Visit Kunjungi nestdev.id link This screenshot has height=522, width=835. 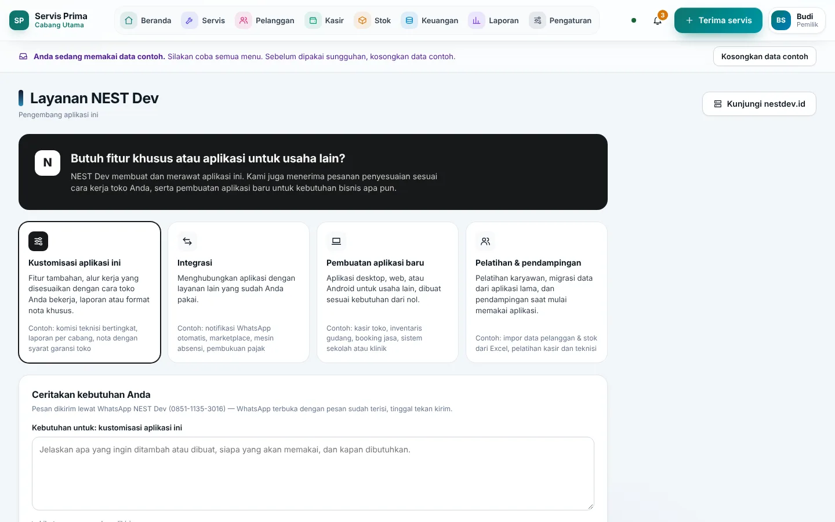coord(759,104)
